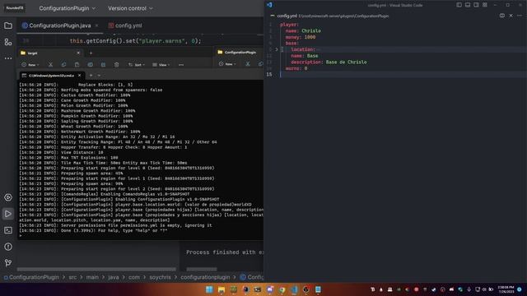Click the taskbar clock showing 2:58 PM
Image resolution: width=527 pixels, height=296 pixels.
pyautogui.click(x=506, y=289)
